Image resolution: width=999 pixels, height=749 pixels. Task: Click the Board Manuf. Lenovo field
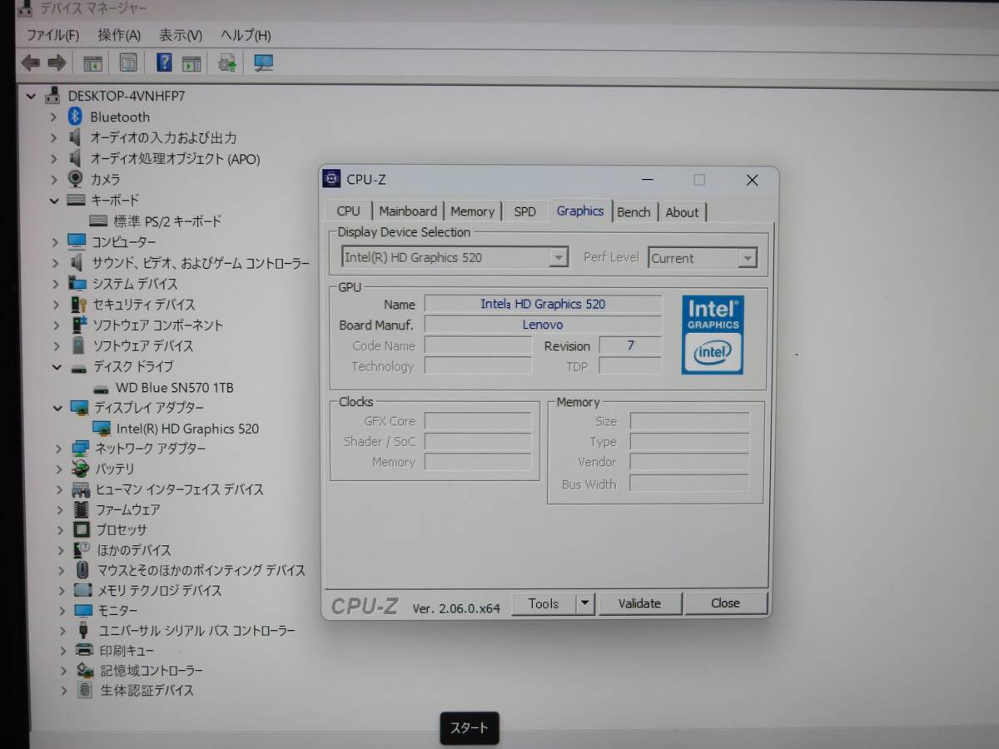[x=543, y=325]
